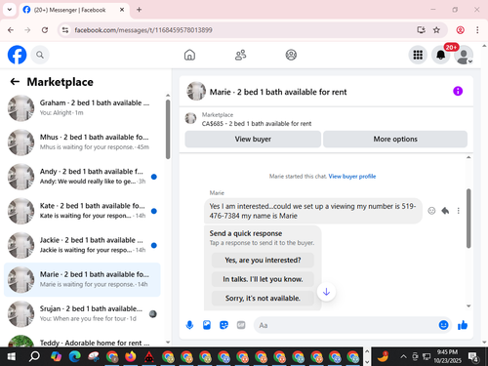Image resolution: width=488 pixels, height=366 pixels.
Task: Close the Messenger | Facebook tab
Action: (x=122, y=10)
